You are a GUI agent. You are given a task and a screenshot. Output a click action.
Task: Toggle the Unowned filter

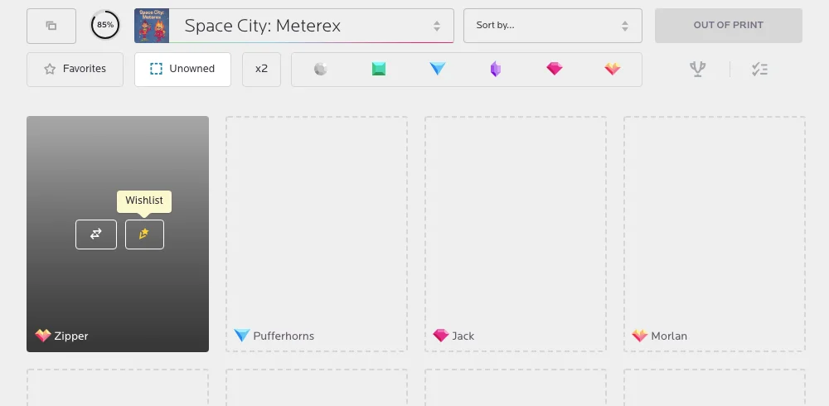coord(182,70)
